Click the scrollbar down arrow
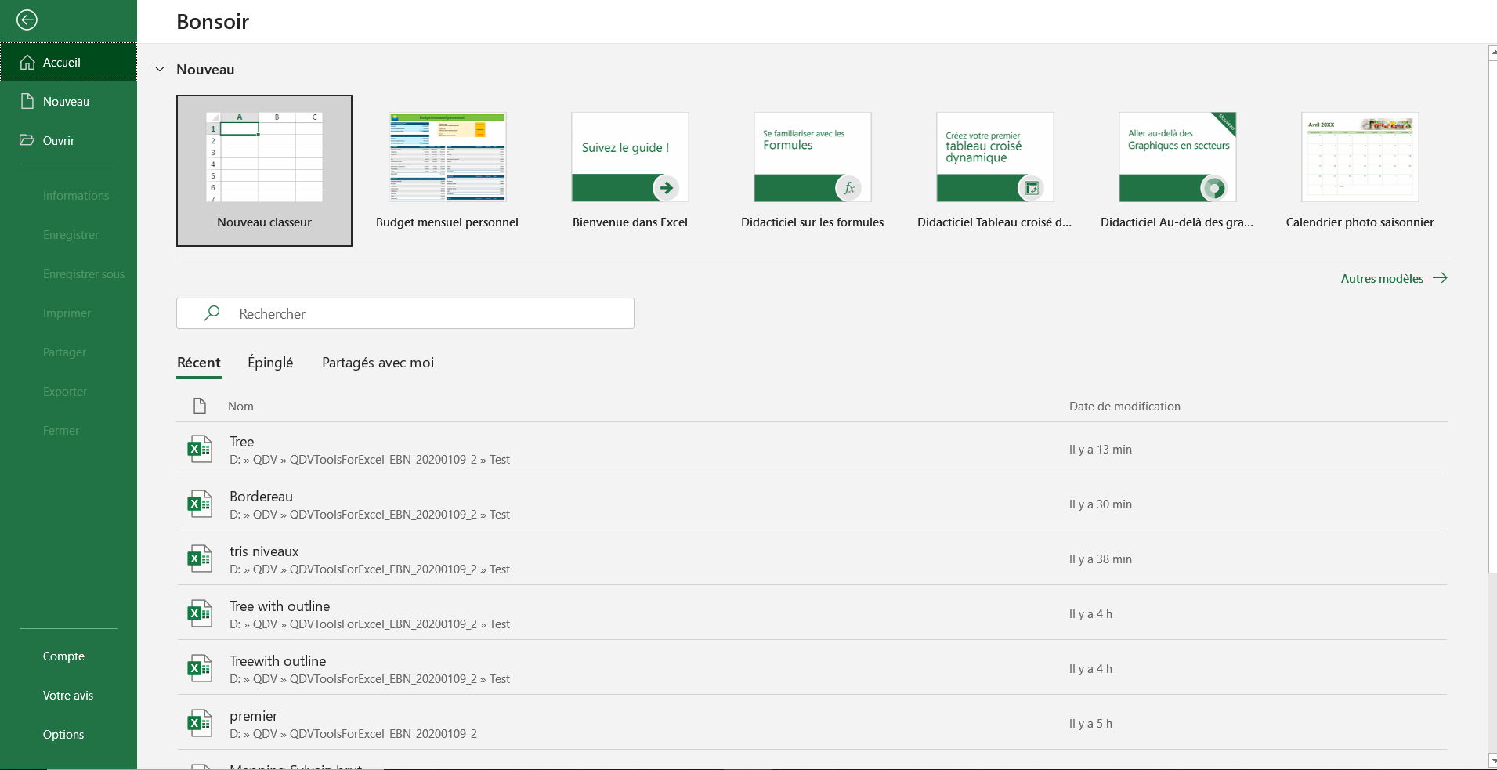The image size is (1497, 770). tap(1493, 760)
